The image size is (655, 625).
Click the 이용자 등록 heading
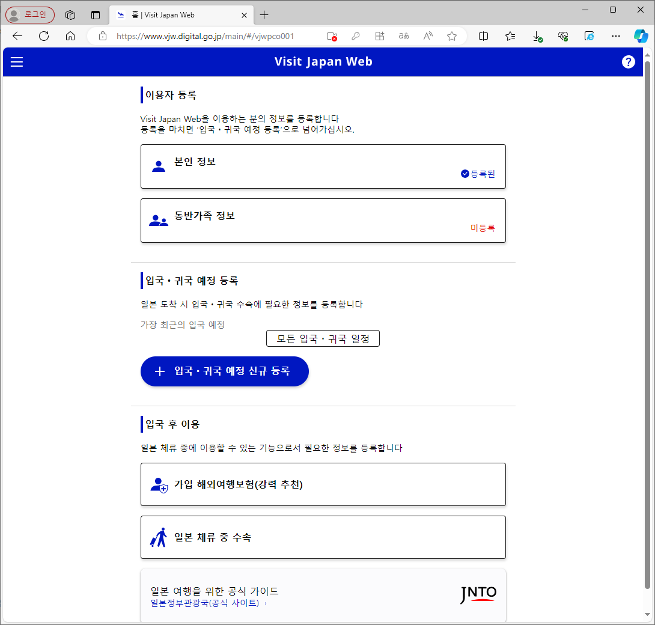[171, 96]
